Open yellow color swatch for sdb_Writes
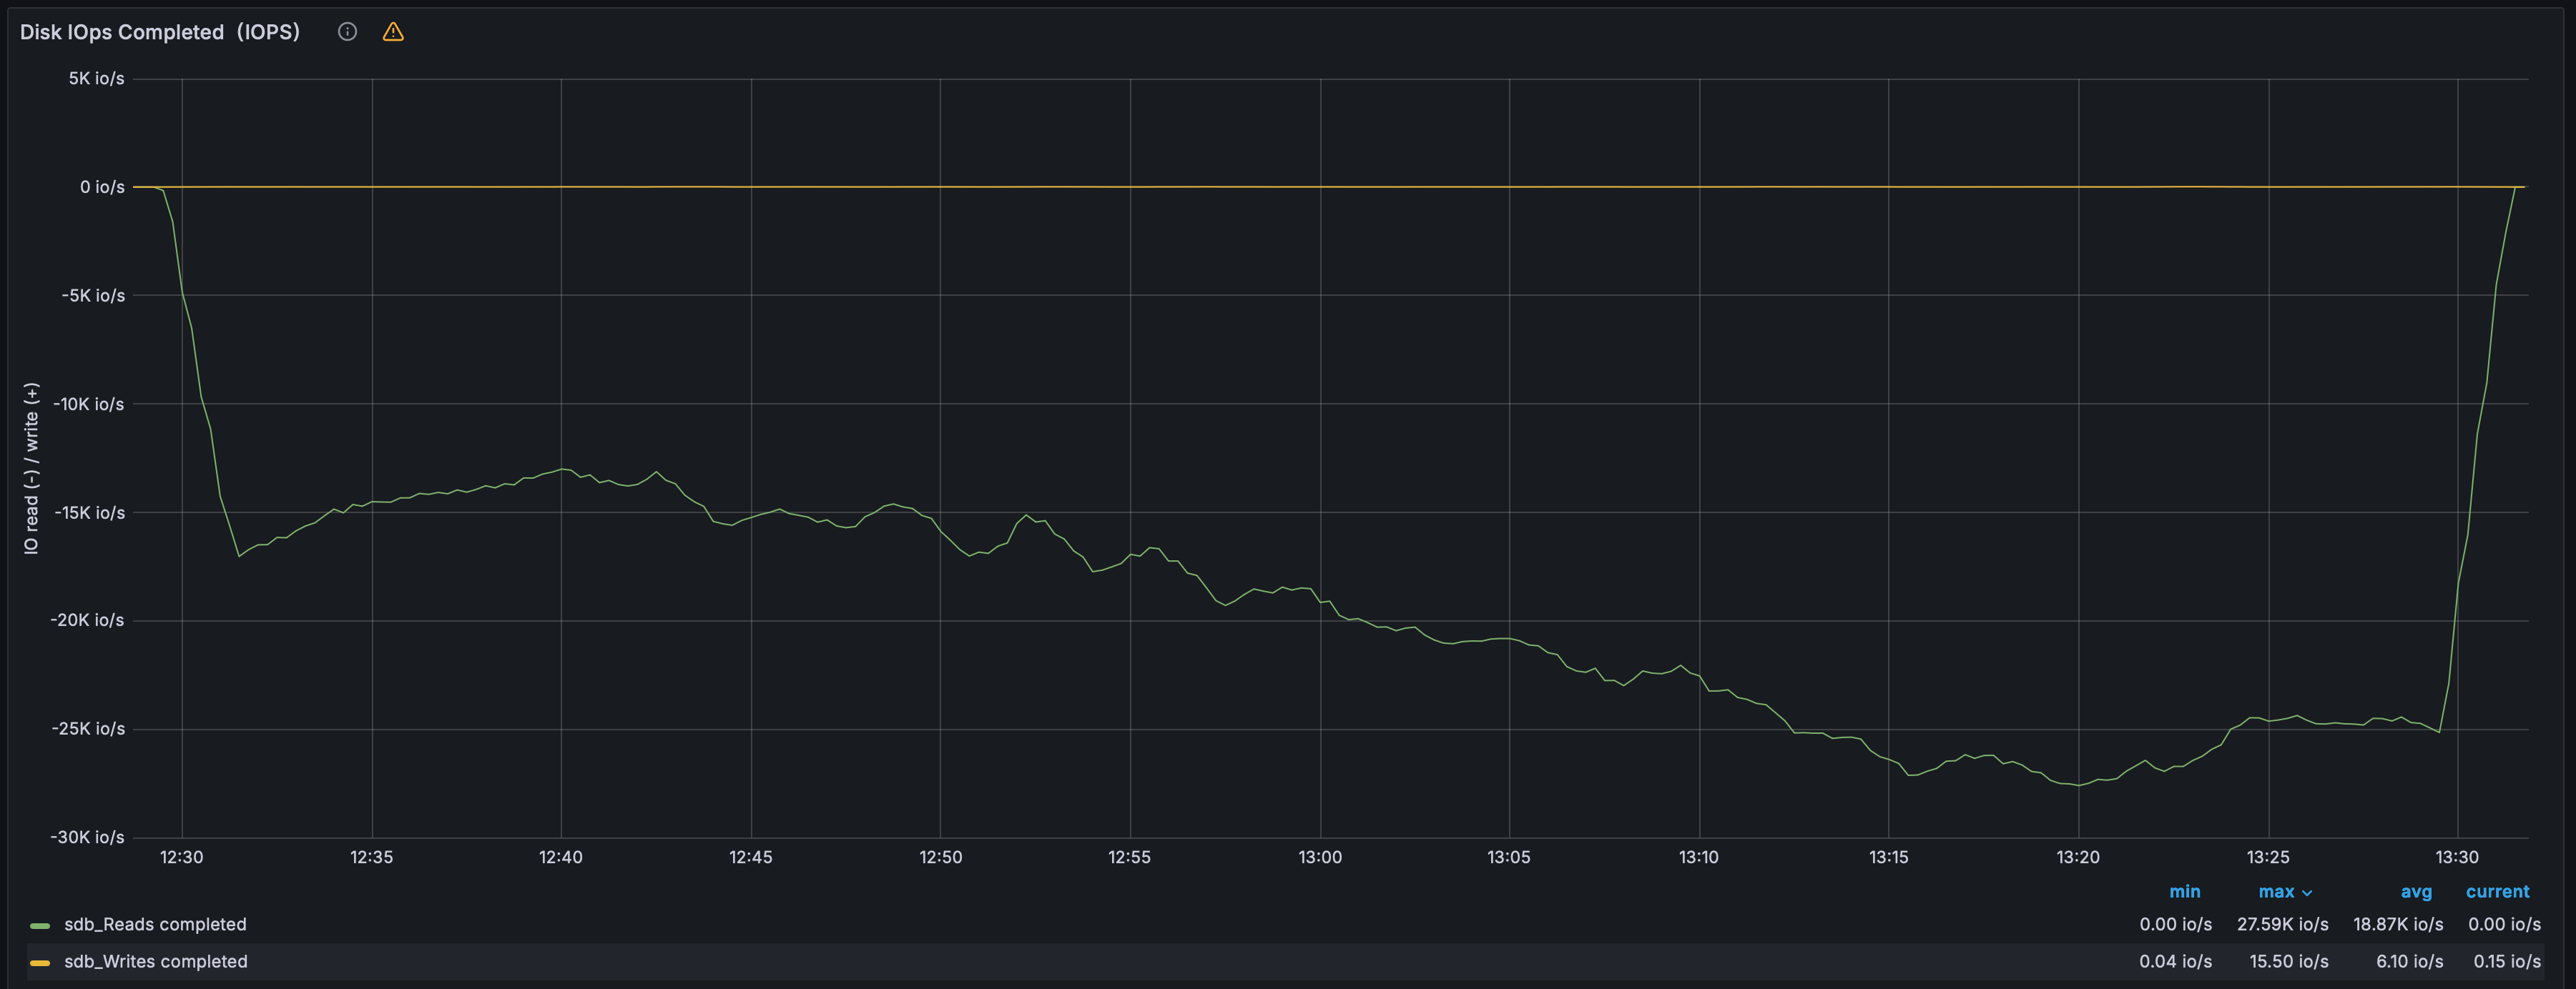The width and height of the screenshot is (2576, 989). tap(40, 962)
